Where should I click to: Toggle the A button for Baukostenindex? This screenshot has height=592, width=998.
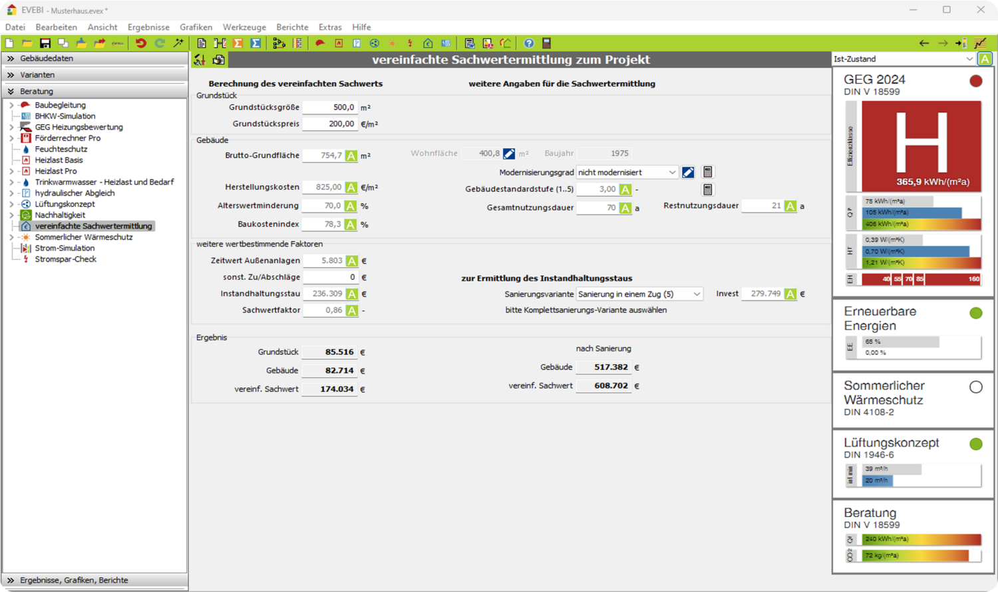tap(351, 225)
